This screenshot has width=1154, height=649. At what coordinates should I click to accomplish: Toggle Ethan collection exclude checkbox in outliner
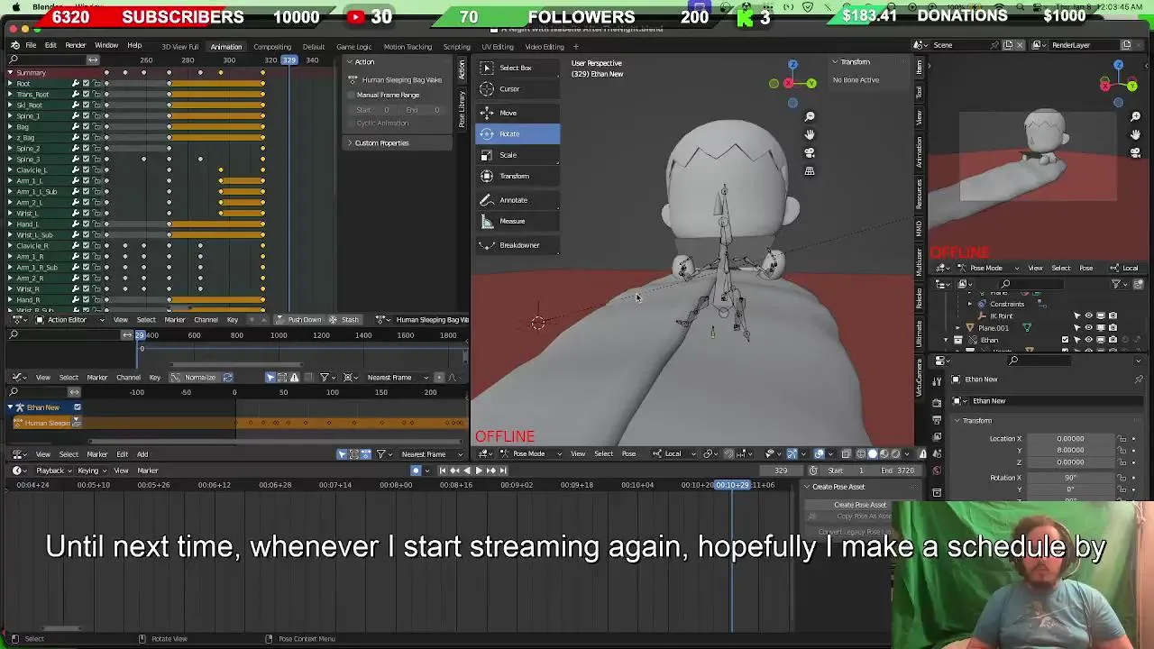(1065, 340)
